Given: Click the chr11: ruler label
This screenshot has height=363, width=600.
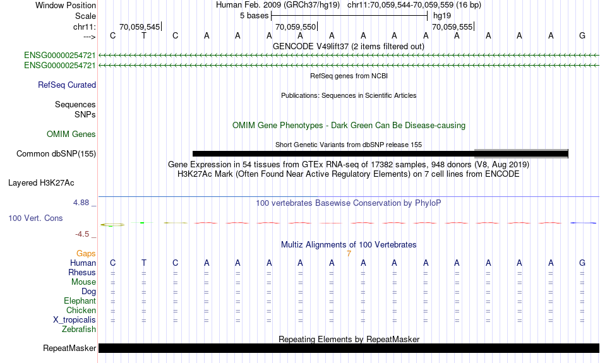Looking at the screenshot, I should (x=85, y=27).
